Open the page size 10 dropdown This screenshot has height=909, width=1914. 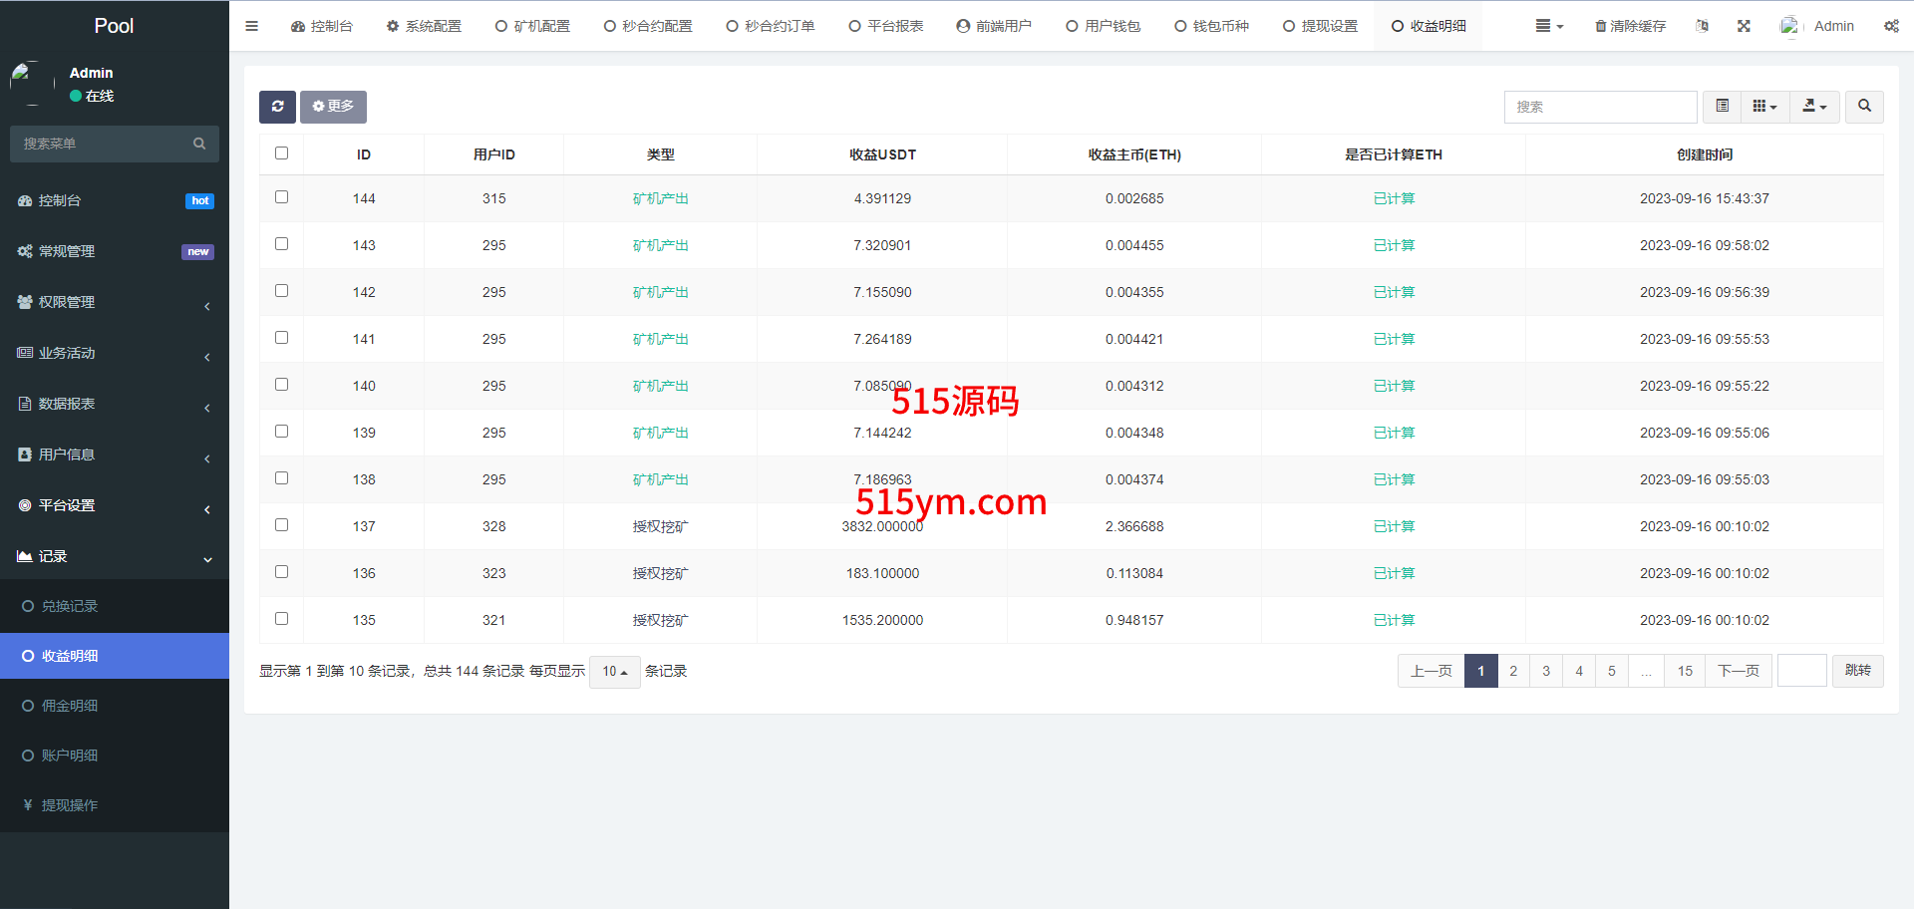[614, 672]
